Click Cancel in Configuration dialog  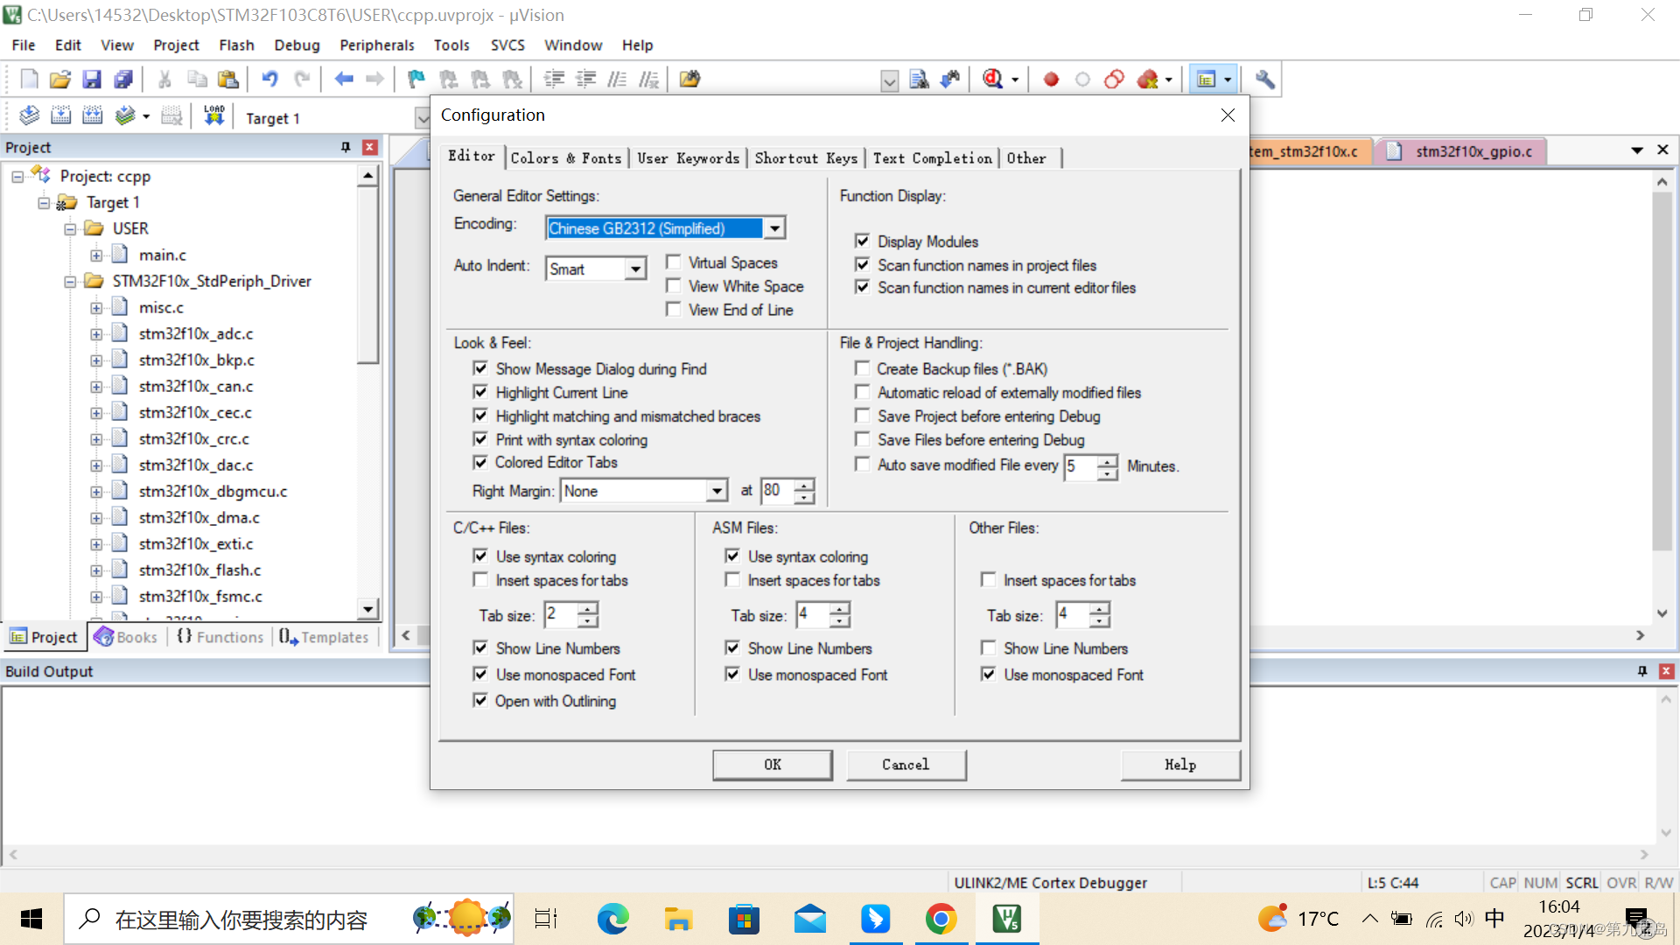(906, 765)
